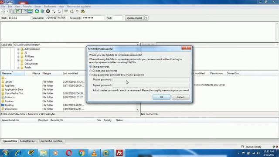Open VLC media player from the taskbar
279x157 pixels.
(94, 153)
